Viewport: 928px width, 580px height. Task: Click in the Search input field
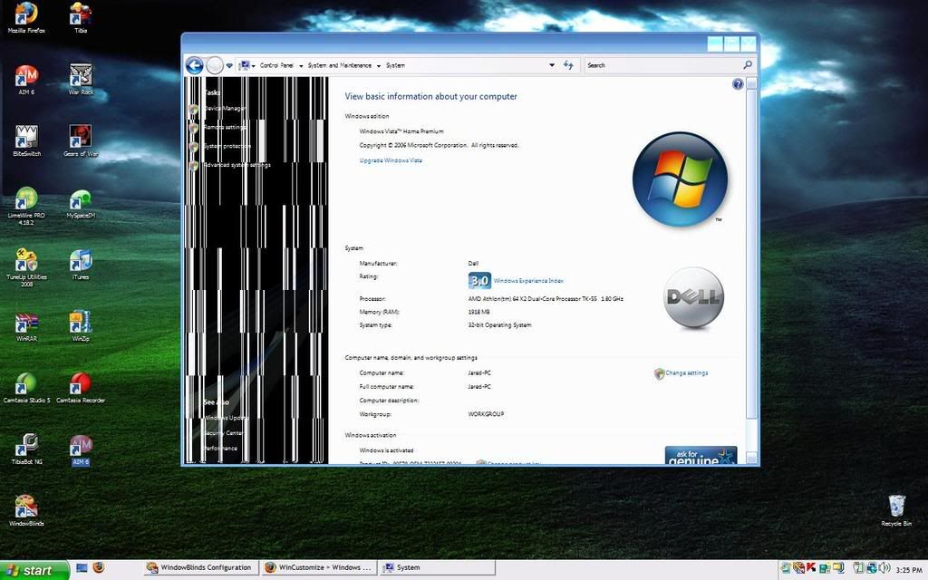[x=662, y=65]
